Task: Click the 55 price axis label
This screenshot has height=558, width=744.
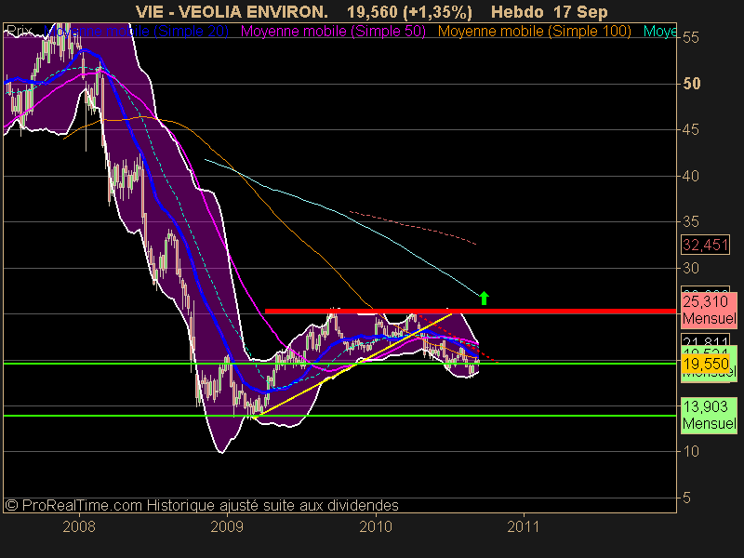Action: (x=691, y=37)
